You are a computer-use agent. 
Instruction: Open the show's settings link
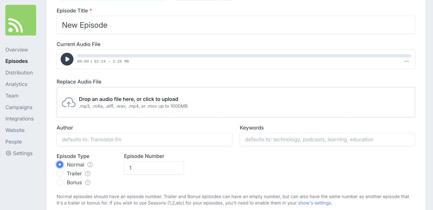pos(314,203)
